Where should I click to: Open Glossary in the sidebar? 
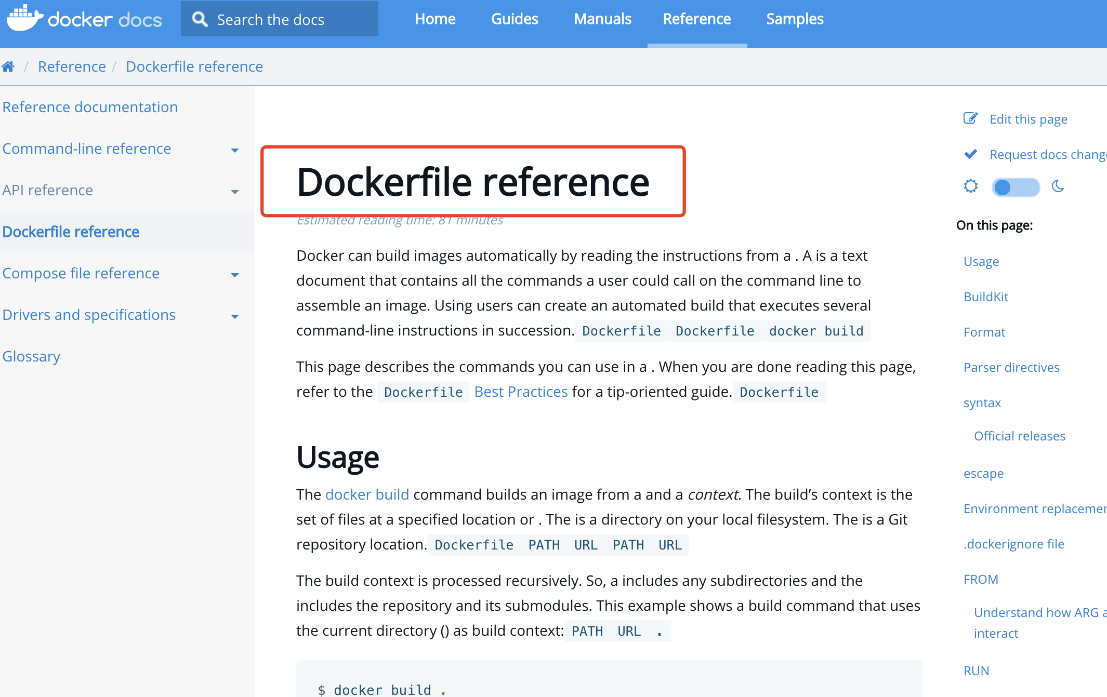[31, 356]
